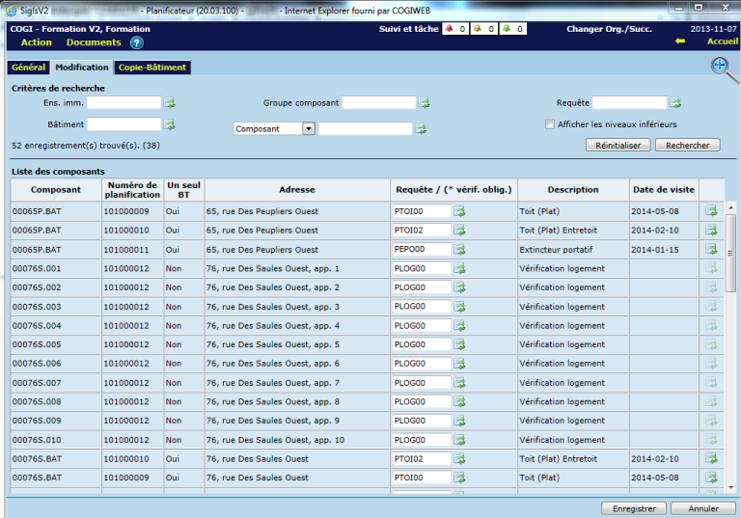
Task: Click lookup icon next to PTOI00 in first row
Action: (x=460, y=211)
